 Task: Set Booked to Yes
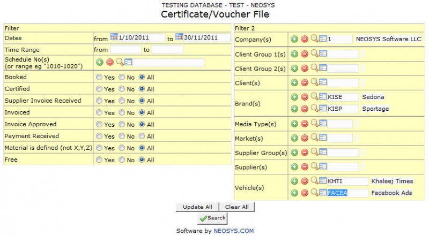pyautogui.click(x=99, y=77)
